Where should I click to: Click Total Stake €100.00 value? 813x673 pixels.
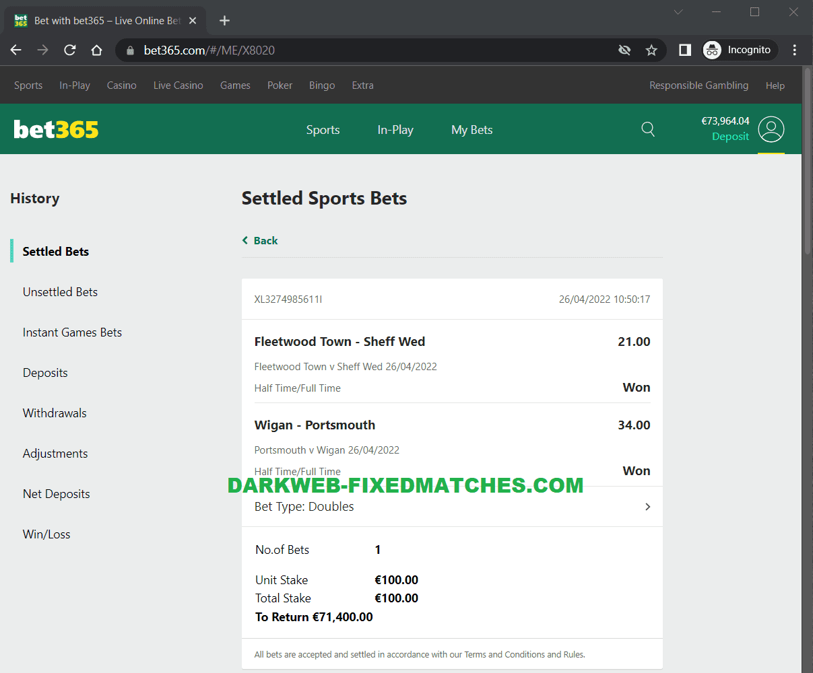click(x=396, y=598)
